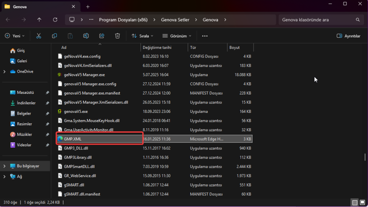368x207 pixels.
Task: Go forward with the right arrow
Action: tap(24, 20)
